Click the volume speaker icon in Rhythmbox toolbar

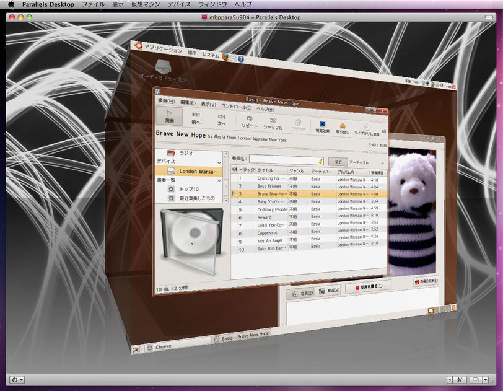click(x=383, y=131)
